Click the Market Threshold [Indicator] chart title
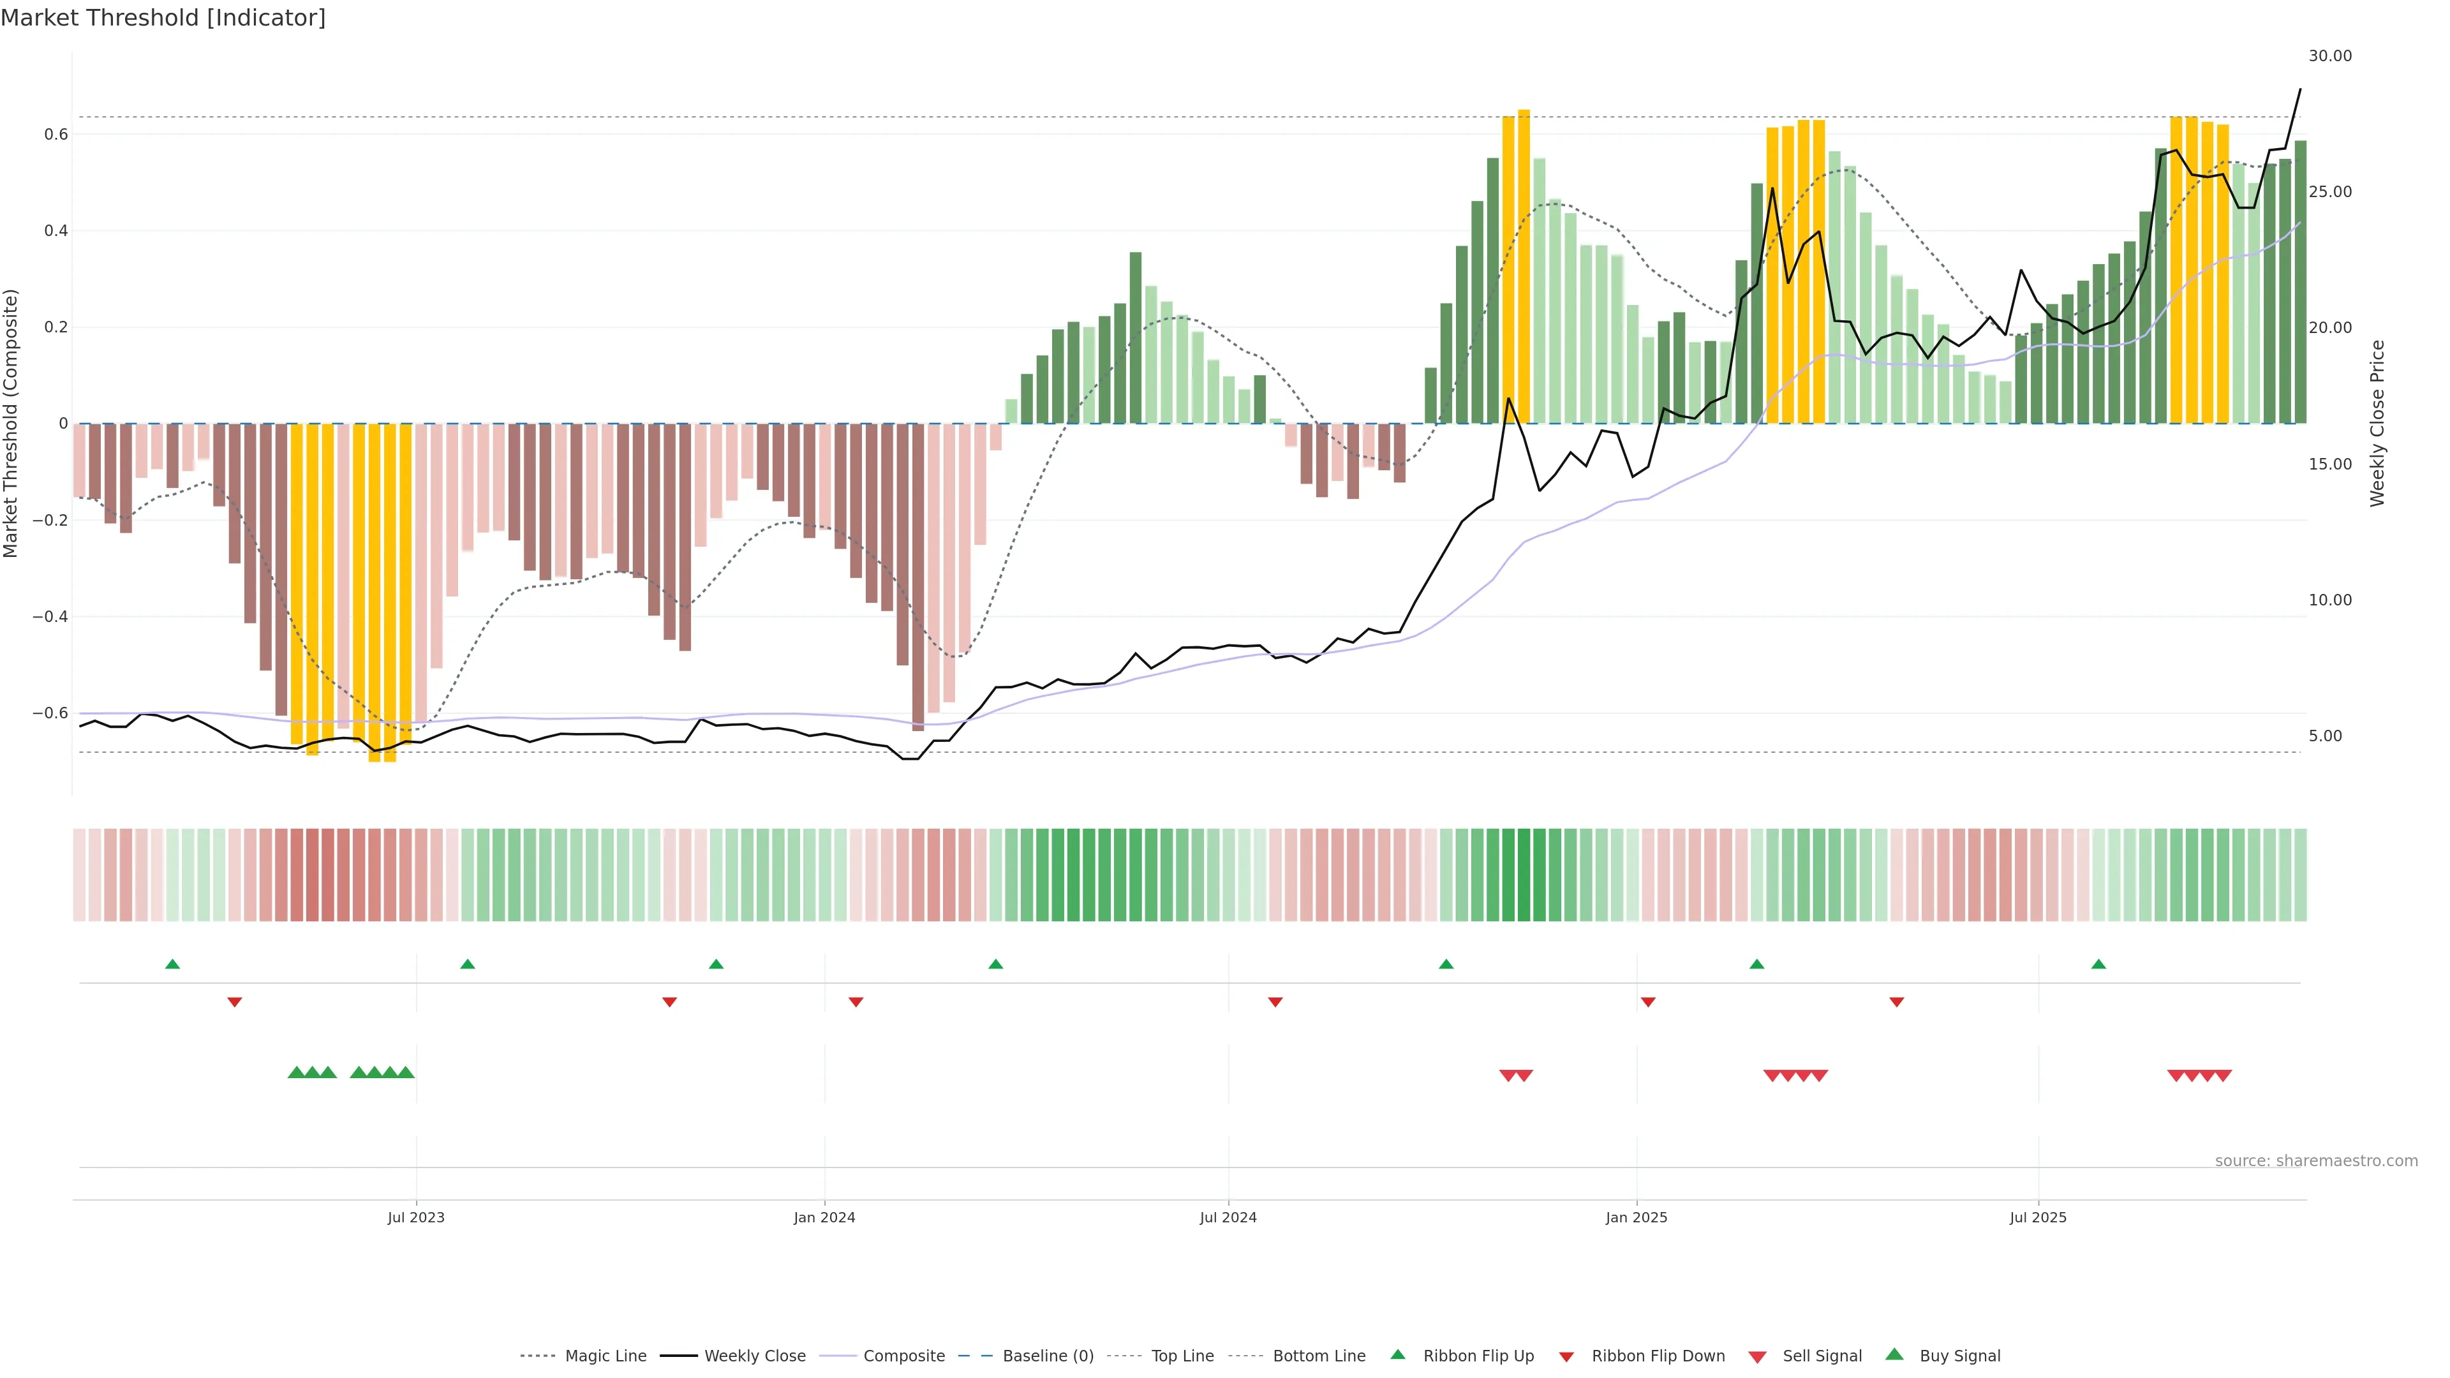This screenshot has height=1378, width=2450. pos(163,18)
